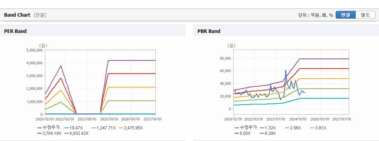
Task: Toggle 1,247.71X series in PER legend
Action: [104, 128]
